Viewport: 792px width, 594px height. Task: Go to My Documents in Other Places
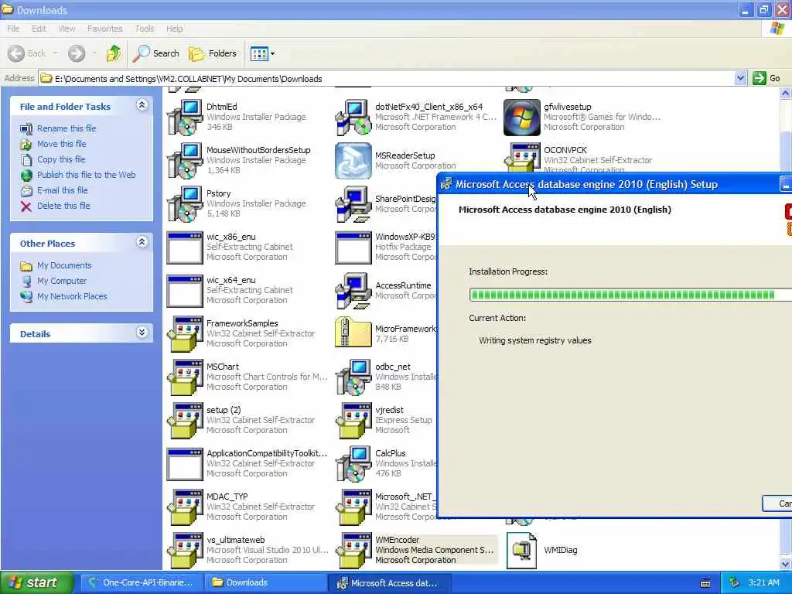tap(64, 265)
